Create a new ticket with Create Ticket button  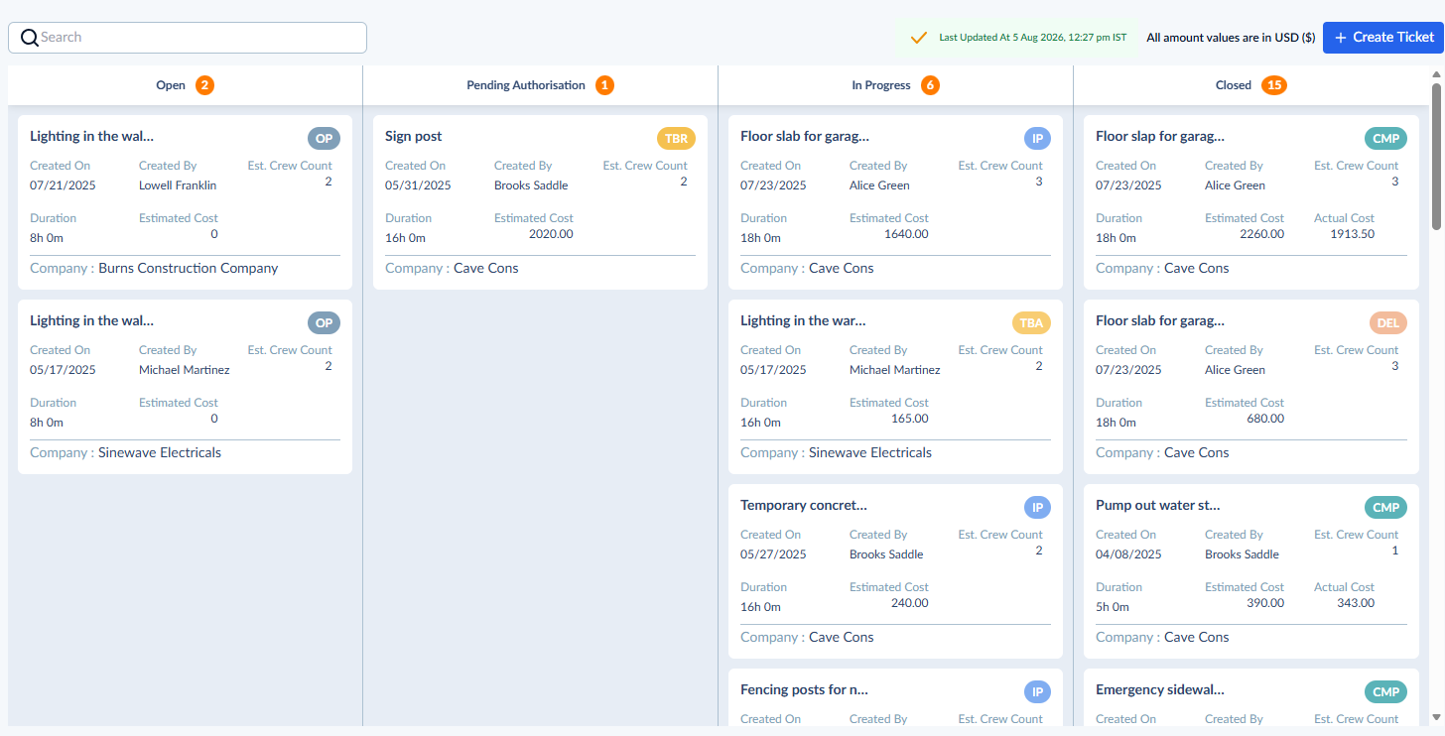tap(1383, 38)
